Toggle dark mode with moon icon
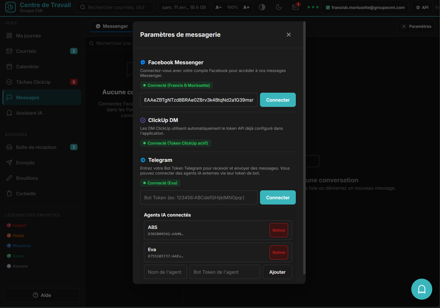 click(x=279, y=7)
